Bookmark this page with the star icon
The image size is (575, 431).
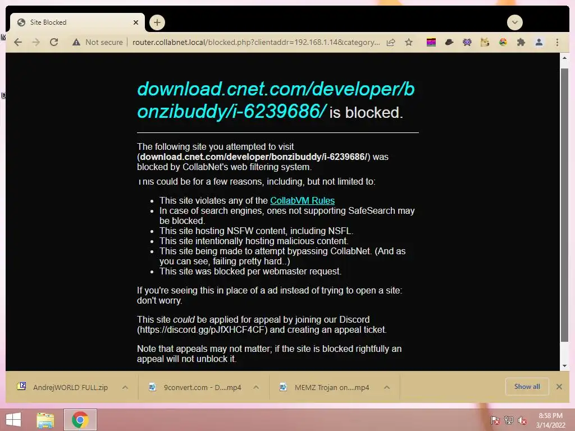(x=409, y=42)
